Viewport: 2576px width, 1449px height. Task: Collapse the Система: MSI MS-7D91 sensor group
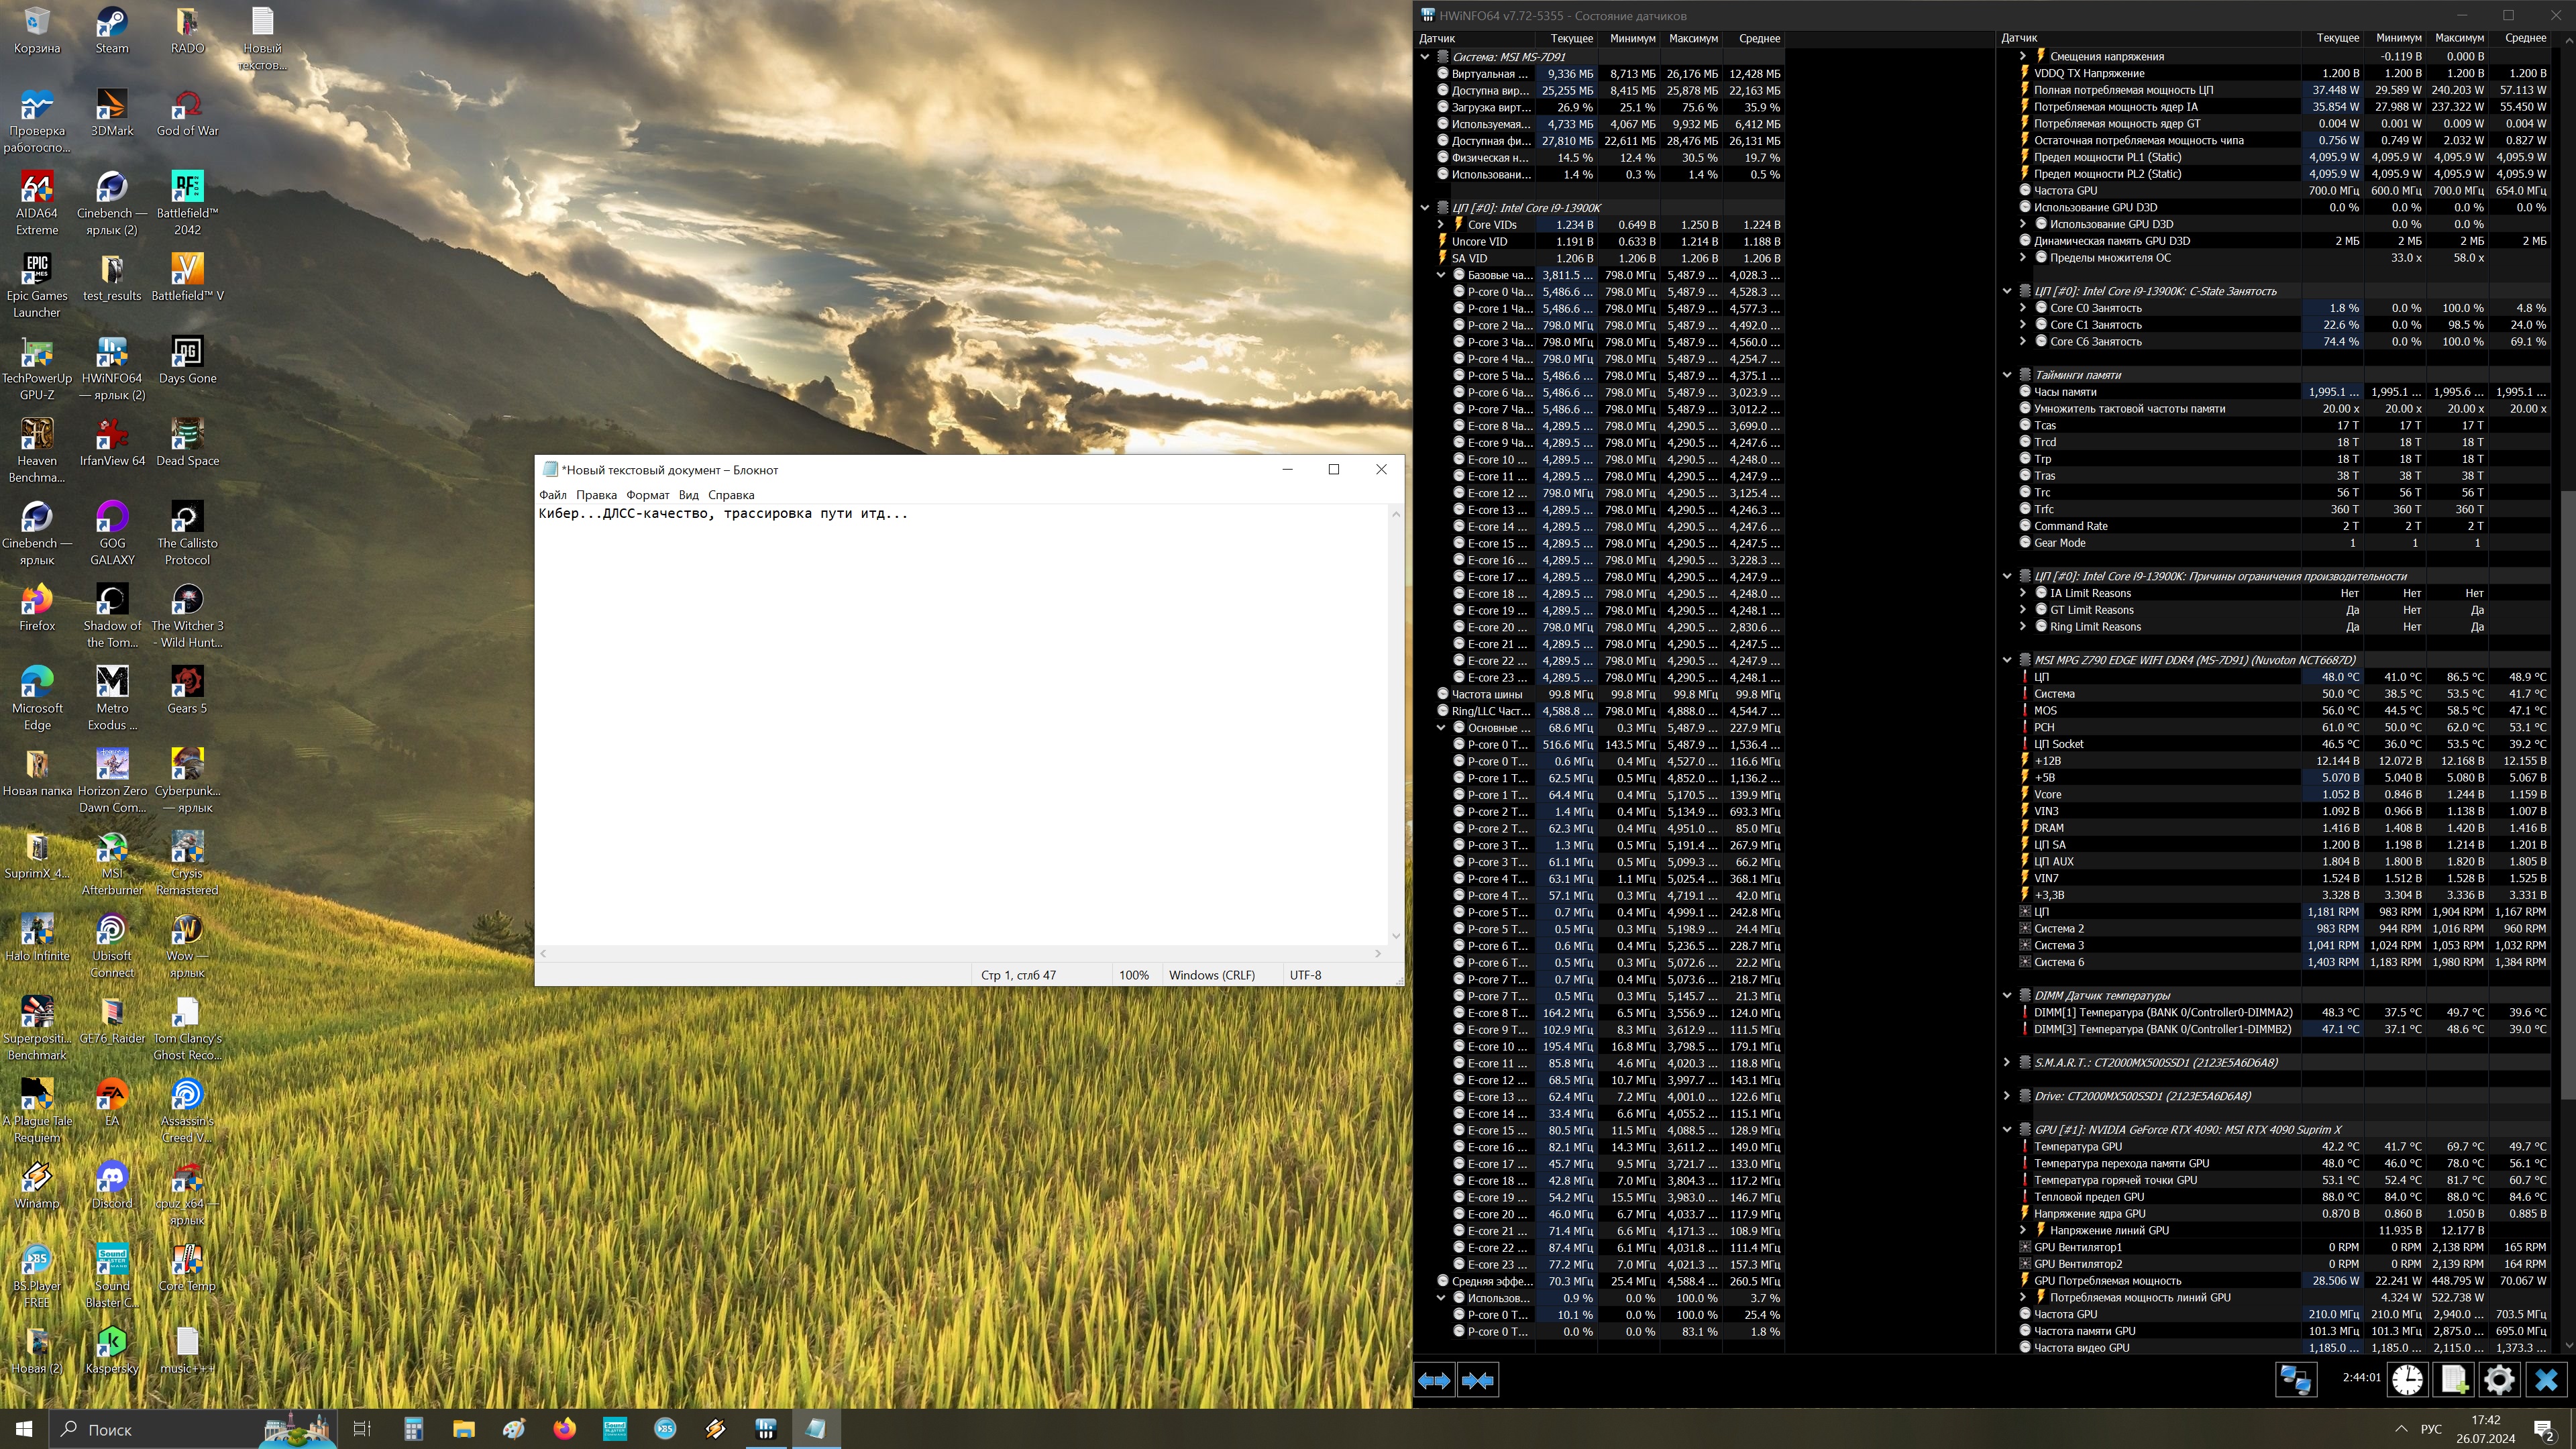1425,57
